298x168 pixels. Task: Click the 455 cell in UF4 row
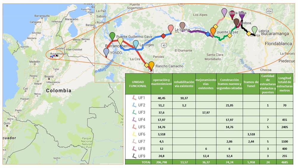(x=285, y=120)
